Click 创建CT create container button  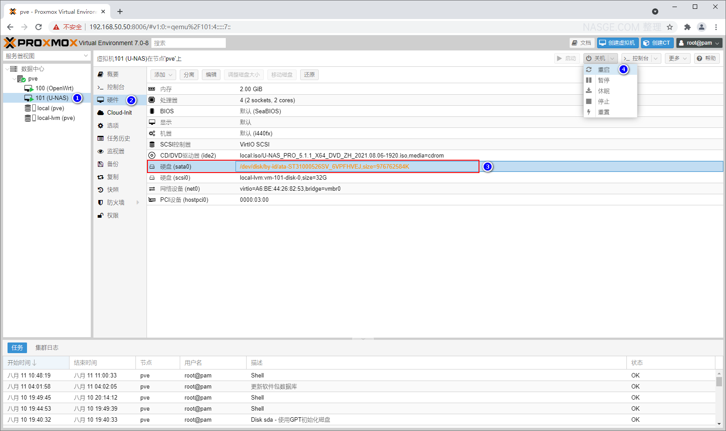[x=657, y=43]
